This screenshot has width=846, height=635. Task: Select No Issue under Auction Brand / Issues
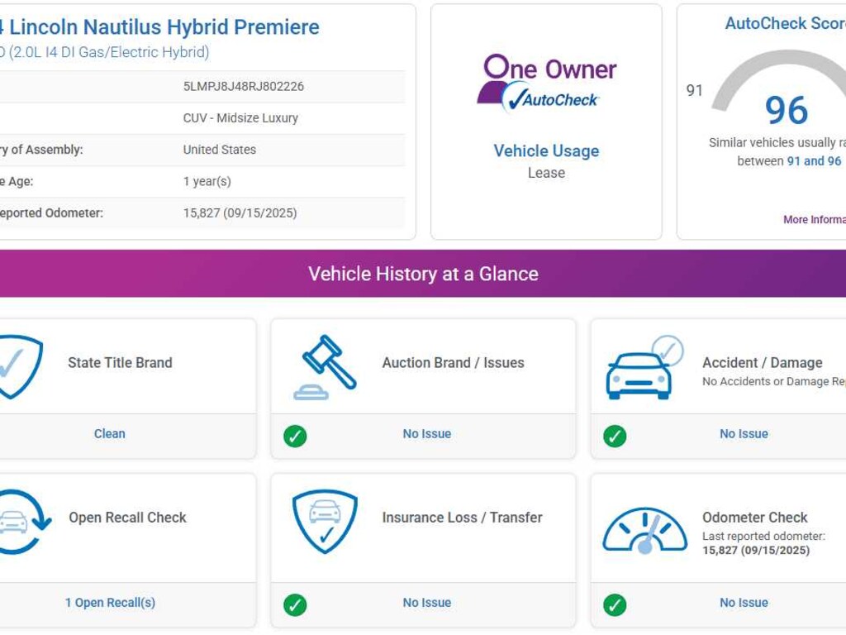pos(426,433)
